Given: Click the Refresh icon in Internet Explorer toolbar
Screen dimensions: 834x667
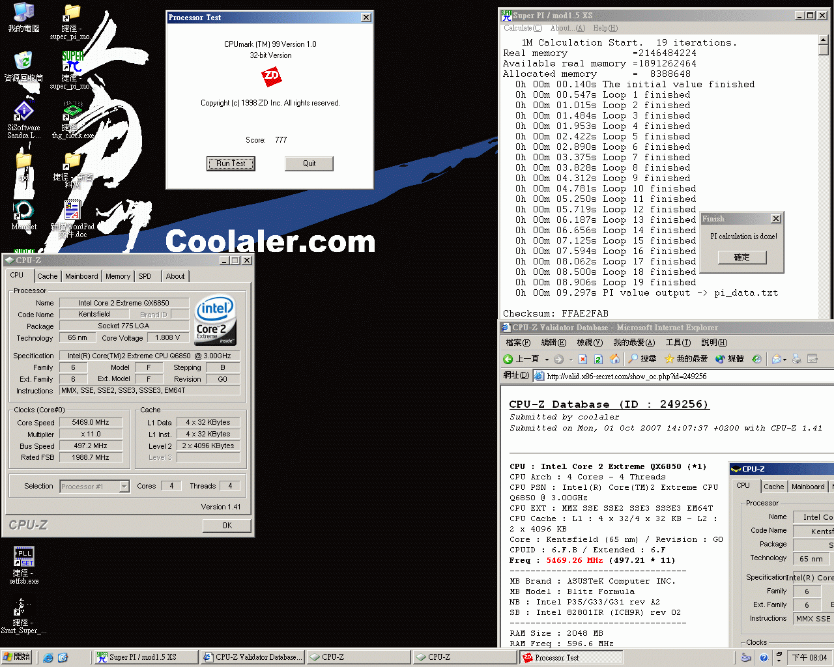Looking at the screenshot, I should [x=598, y=359].
